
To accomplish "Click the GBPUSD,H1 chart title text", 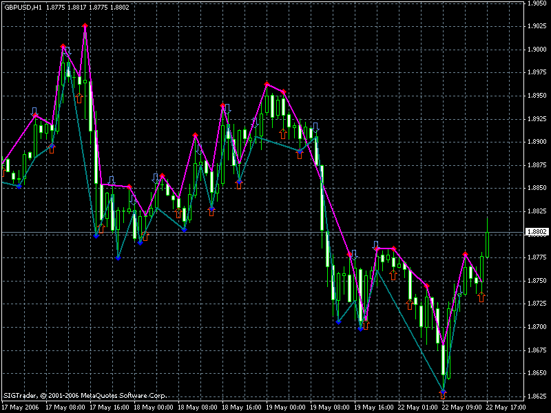I will click(23, 8).
